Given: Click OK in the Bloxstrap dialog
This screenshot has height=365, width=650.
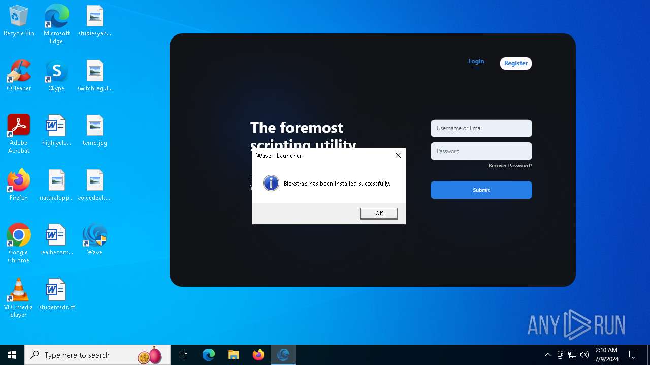Looking at the screenshot, I should (x=379, y=213).
